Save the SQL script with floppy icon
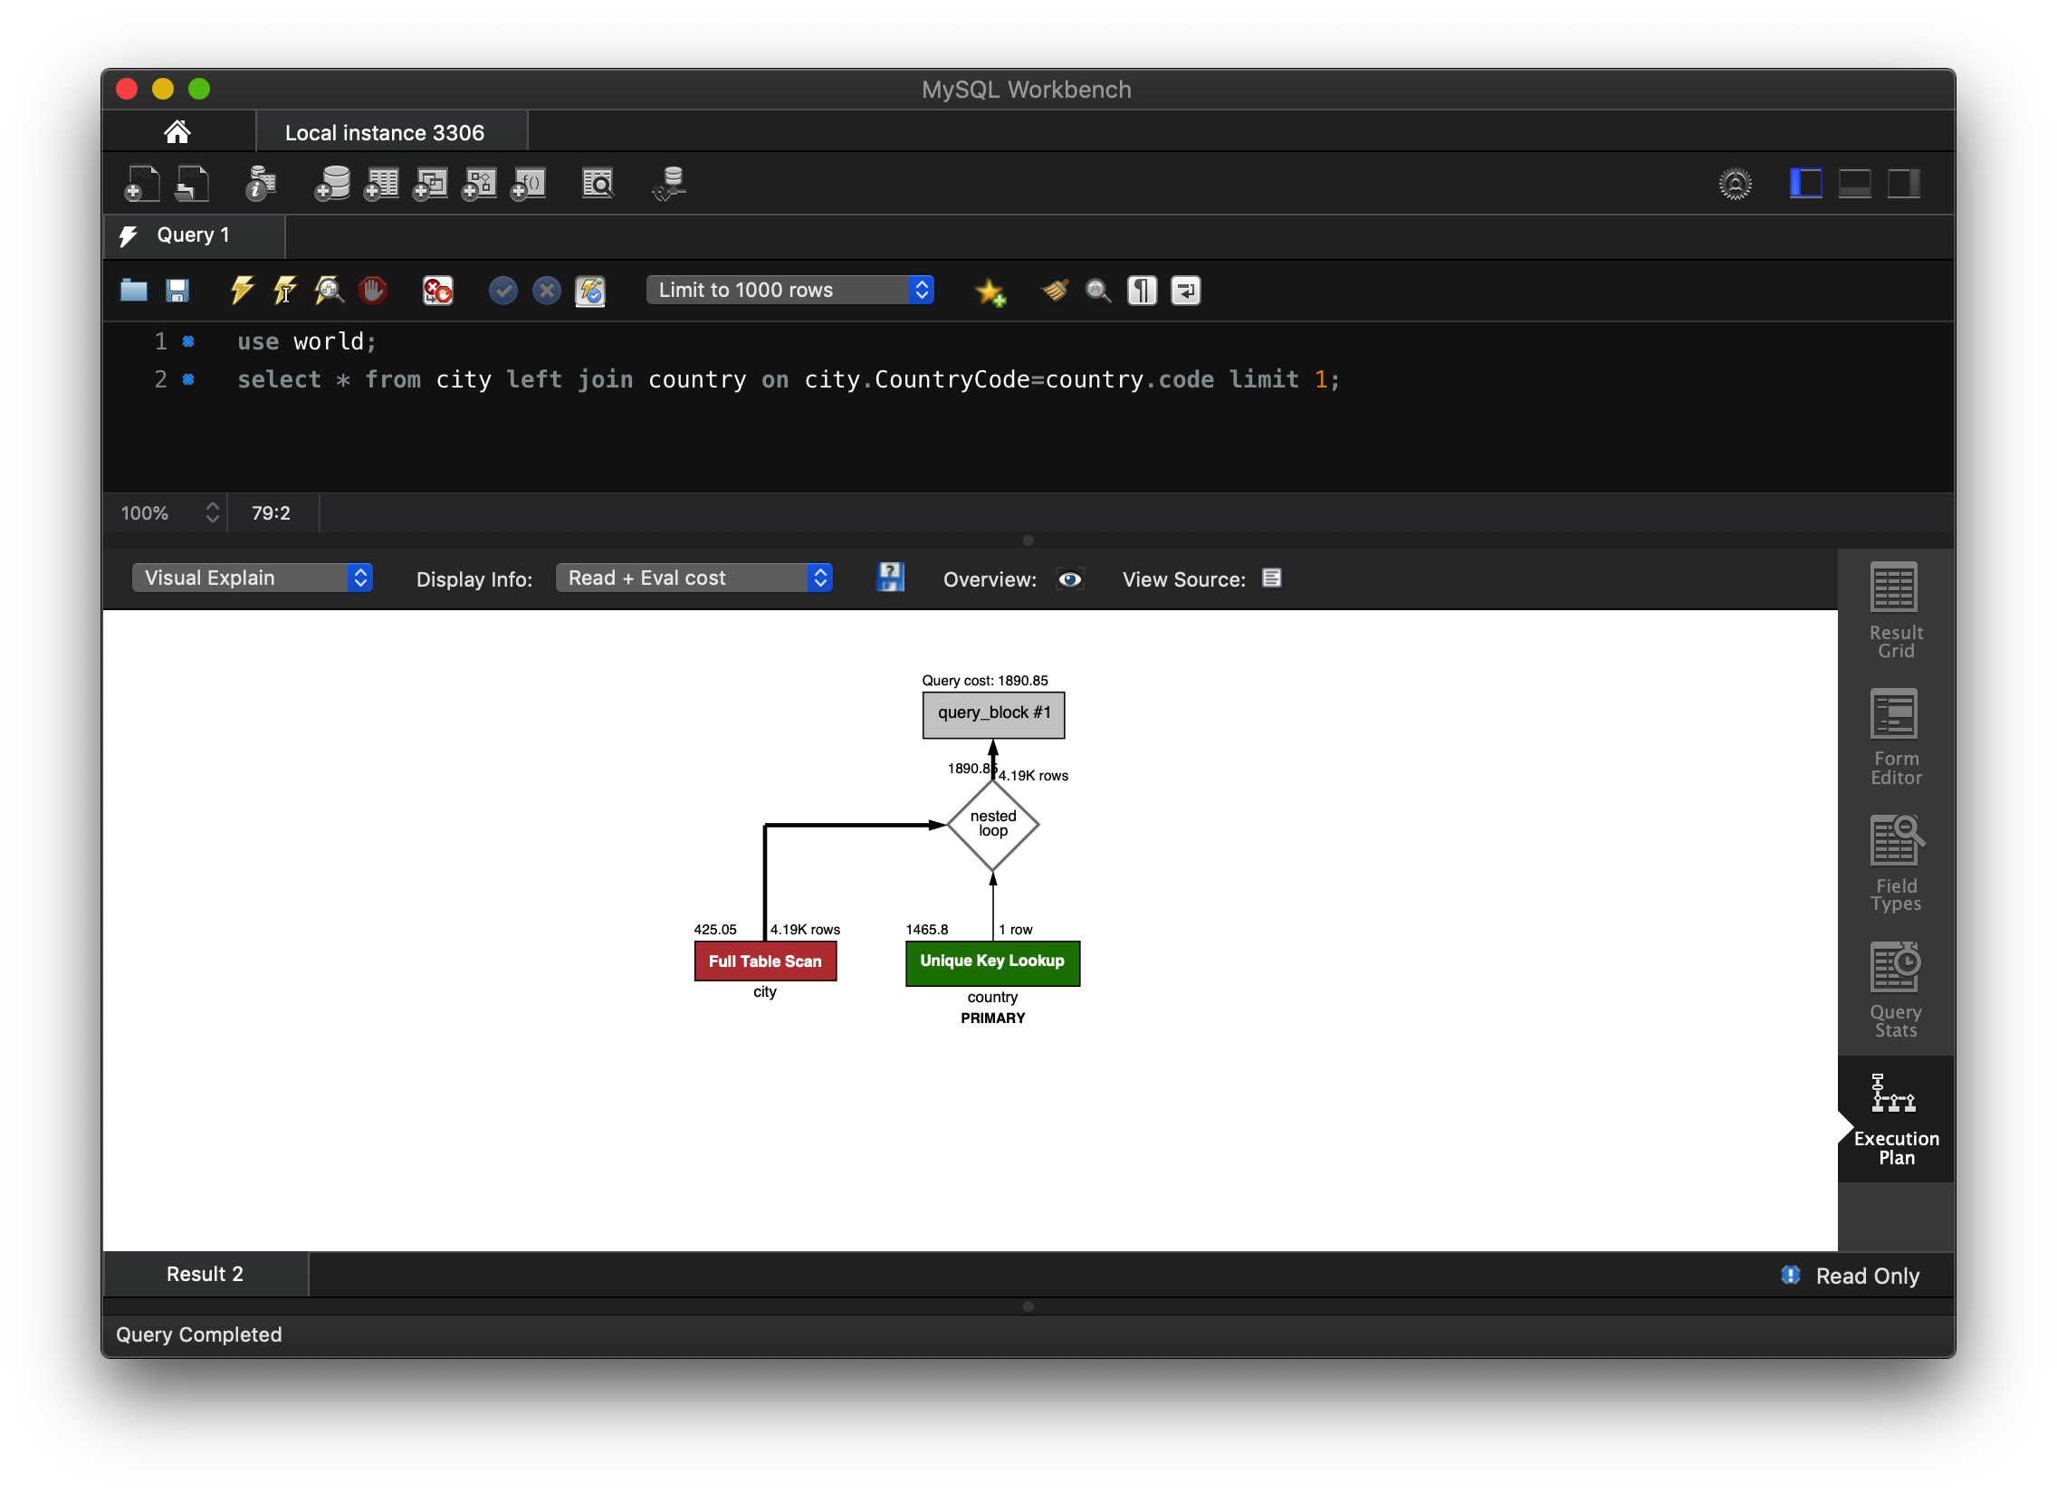Image resolution: width=2057 pixels, height=1492 pixels. 177,291
